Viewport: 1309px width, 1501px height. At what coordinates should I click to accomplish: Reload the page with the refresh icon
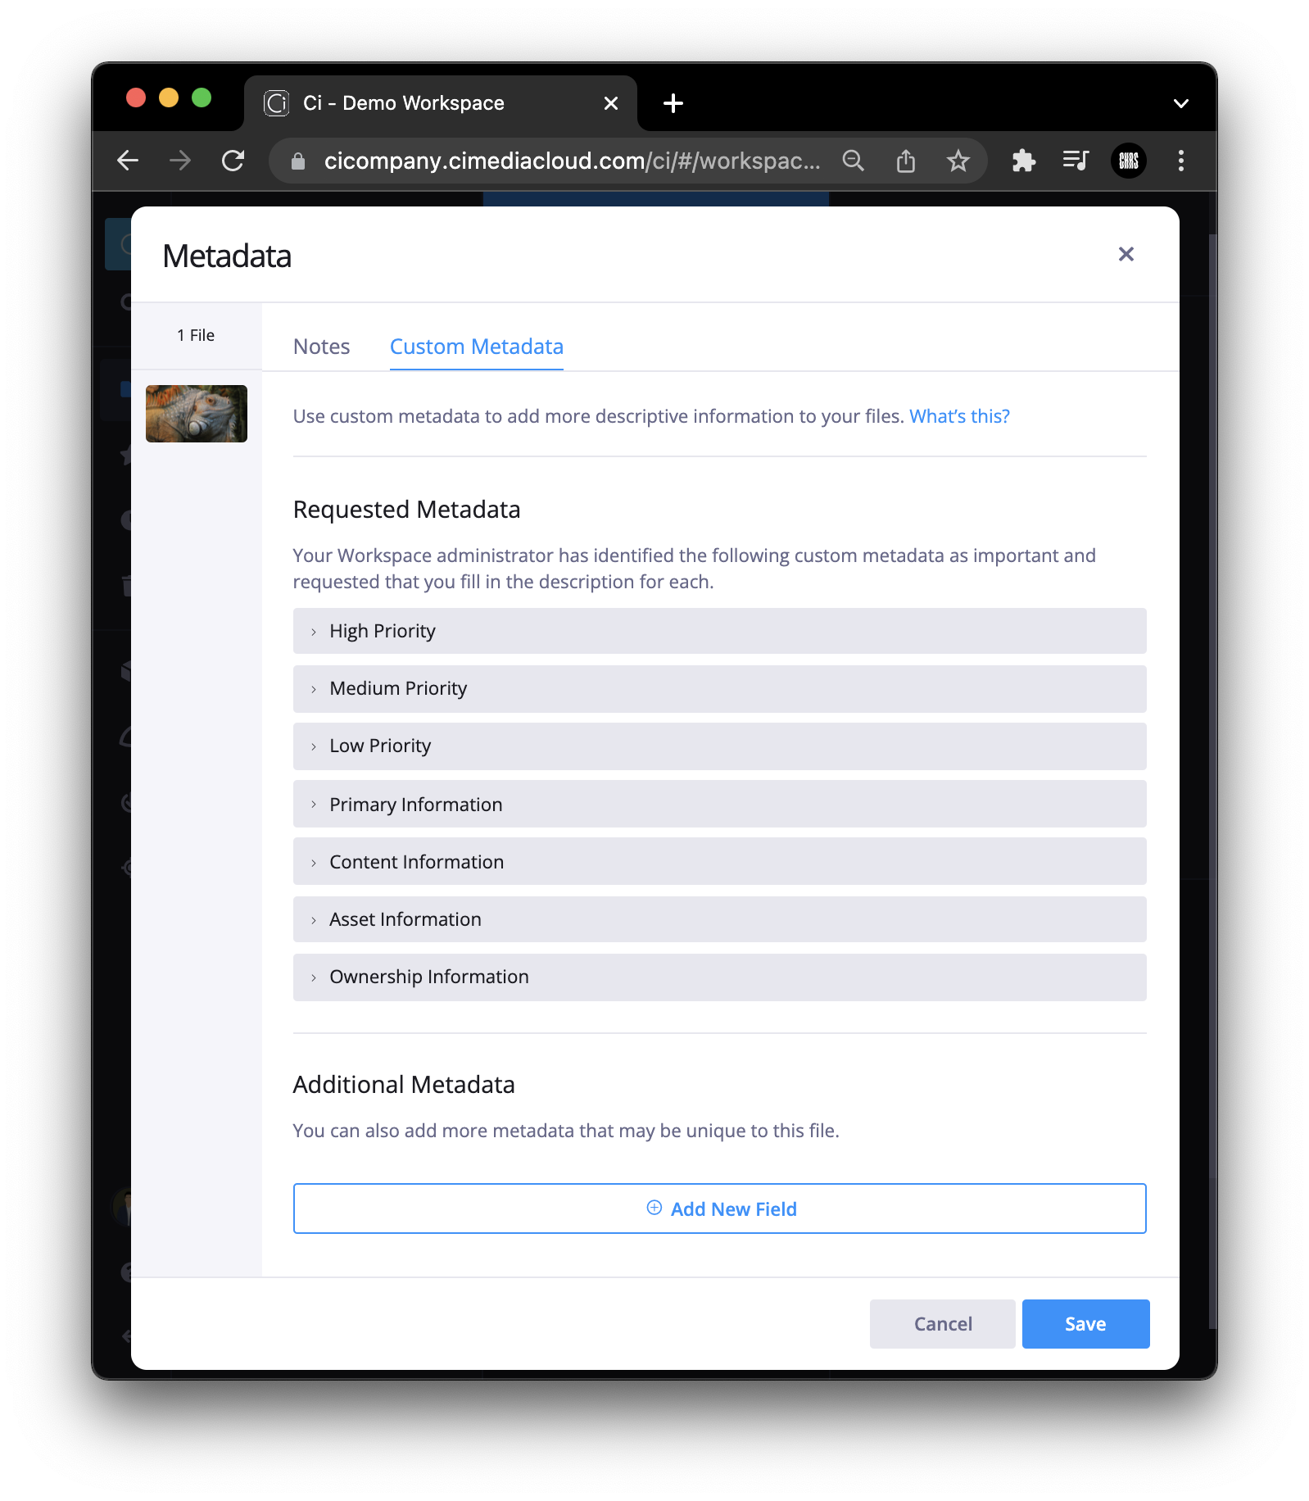[233, 161]
